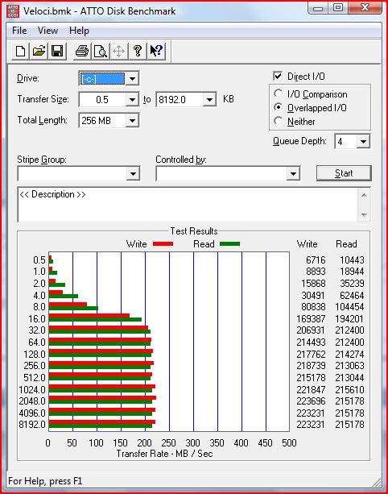Open the File menu

[19, 31]
